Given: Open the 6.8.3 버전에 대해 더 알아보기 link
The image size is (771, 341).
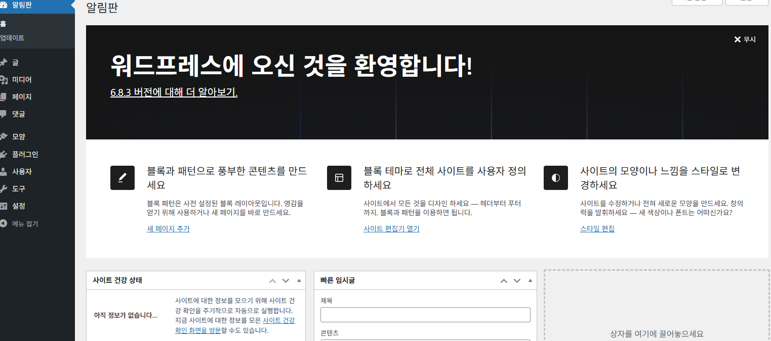Looking at the screenshot, I should tap(174, 92).
